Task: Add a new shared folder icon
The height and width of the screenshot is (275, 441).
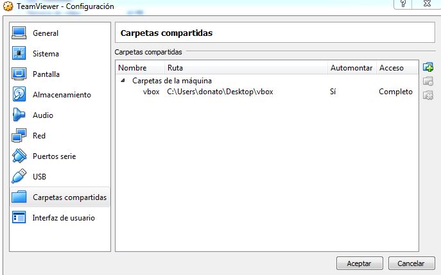Action: [428, 67]
